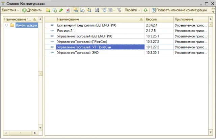Minimize the Список Конфигурации window
Image resolution: width=216 pixels, height=139 pixels.
pos(201,4)
